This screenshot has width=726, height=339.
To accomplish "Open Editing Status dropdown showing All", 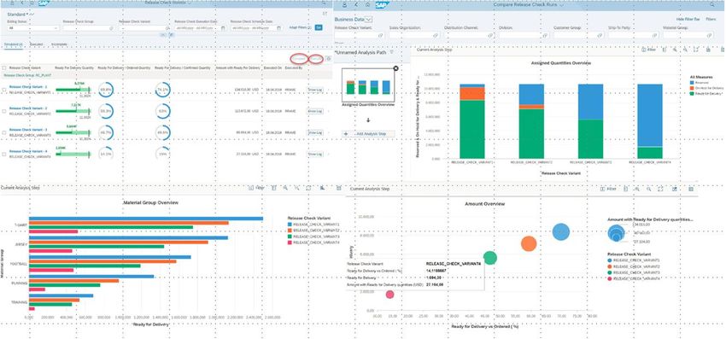I will point(32,28).
